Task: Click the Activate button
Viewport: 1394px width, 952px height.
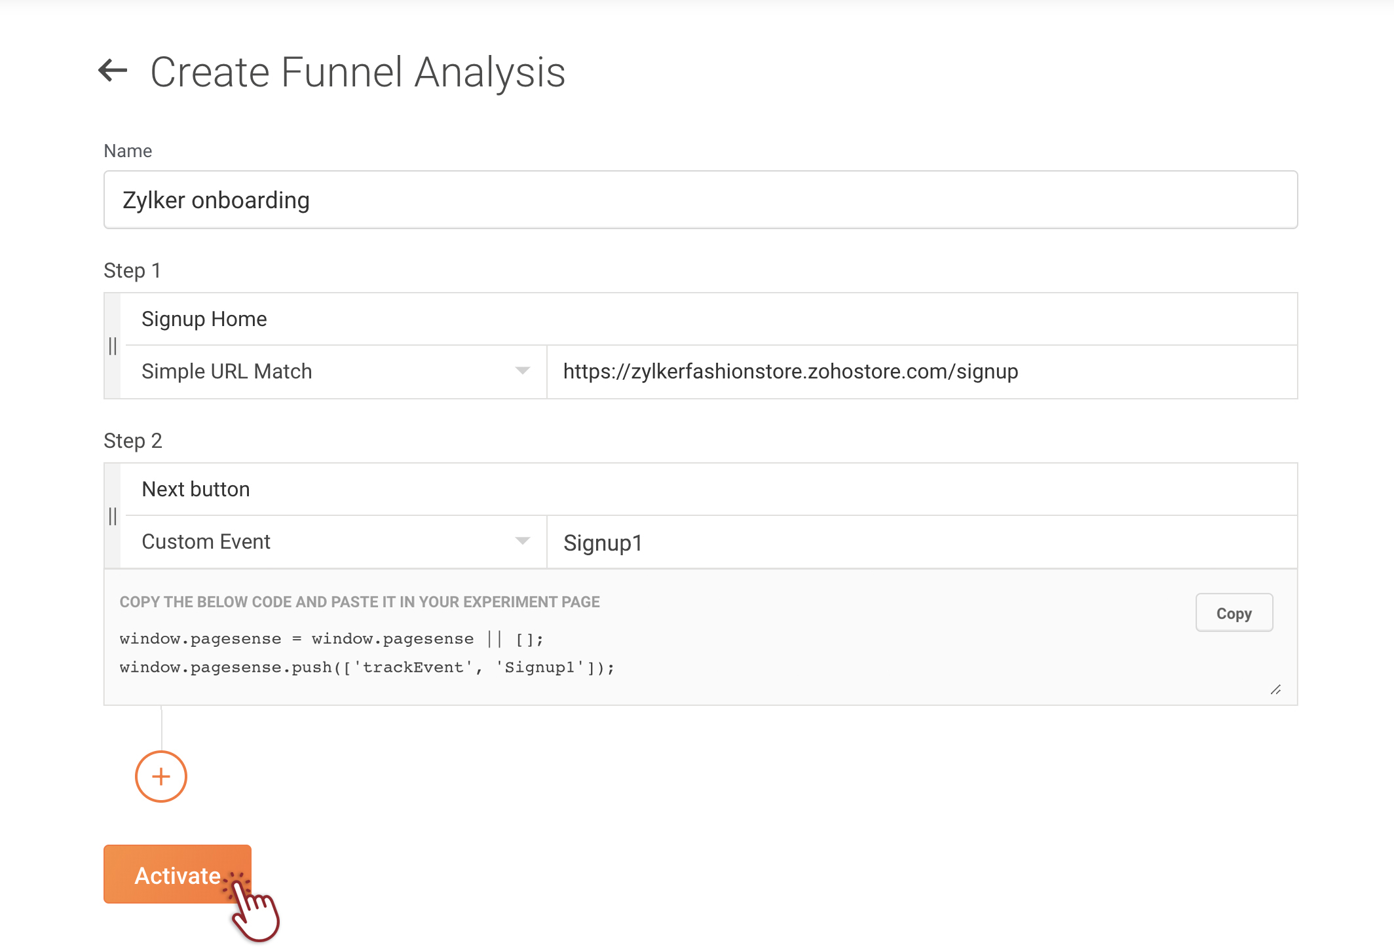Action: tap(177, 875)
